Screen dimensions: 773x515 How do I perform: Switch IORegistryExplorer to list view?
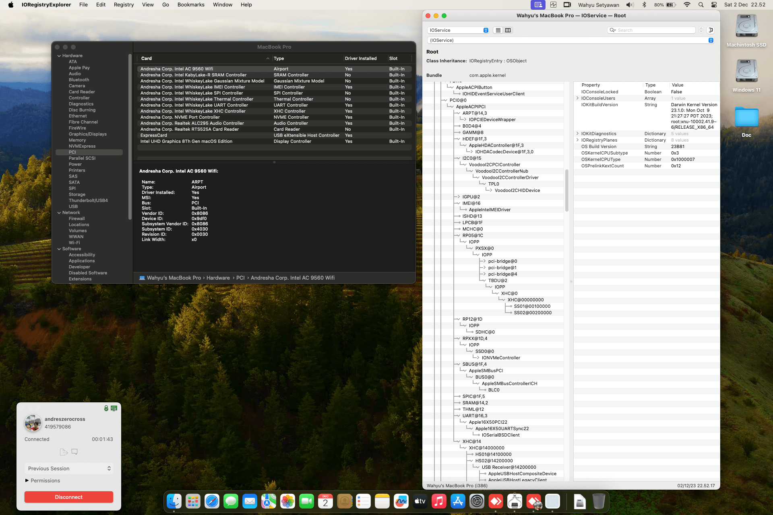[498, 30]
